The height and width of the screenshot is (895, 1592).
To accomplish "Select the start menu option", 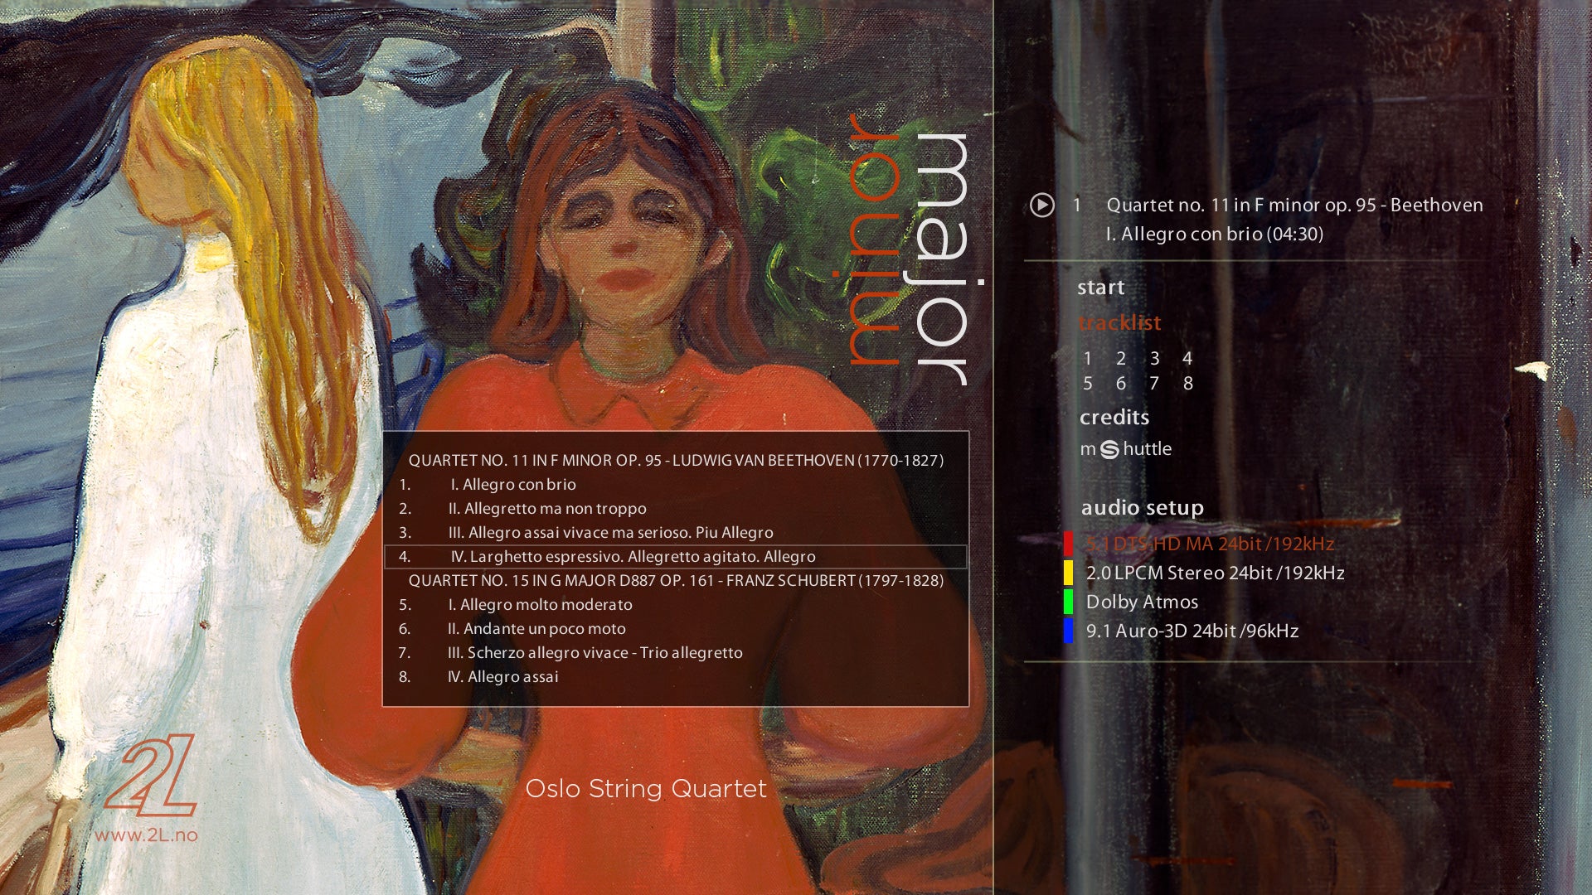I will [1101, 288].
